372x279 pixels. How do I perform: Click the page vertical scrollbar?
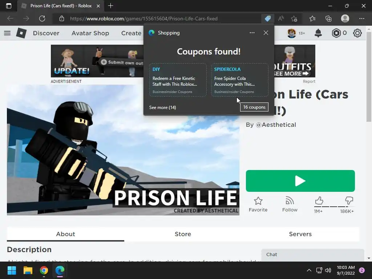click(x=369, y=77)
